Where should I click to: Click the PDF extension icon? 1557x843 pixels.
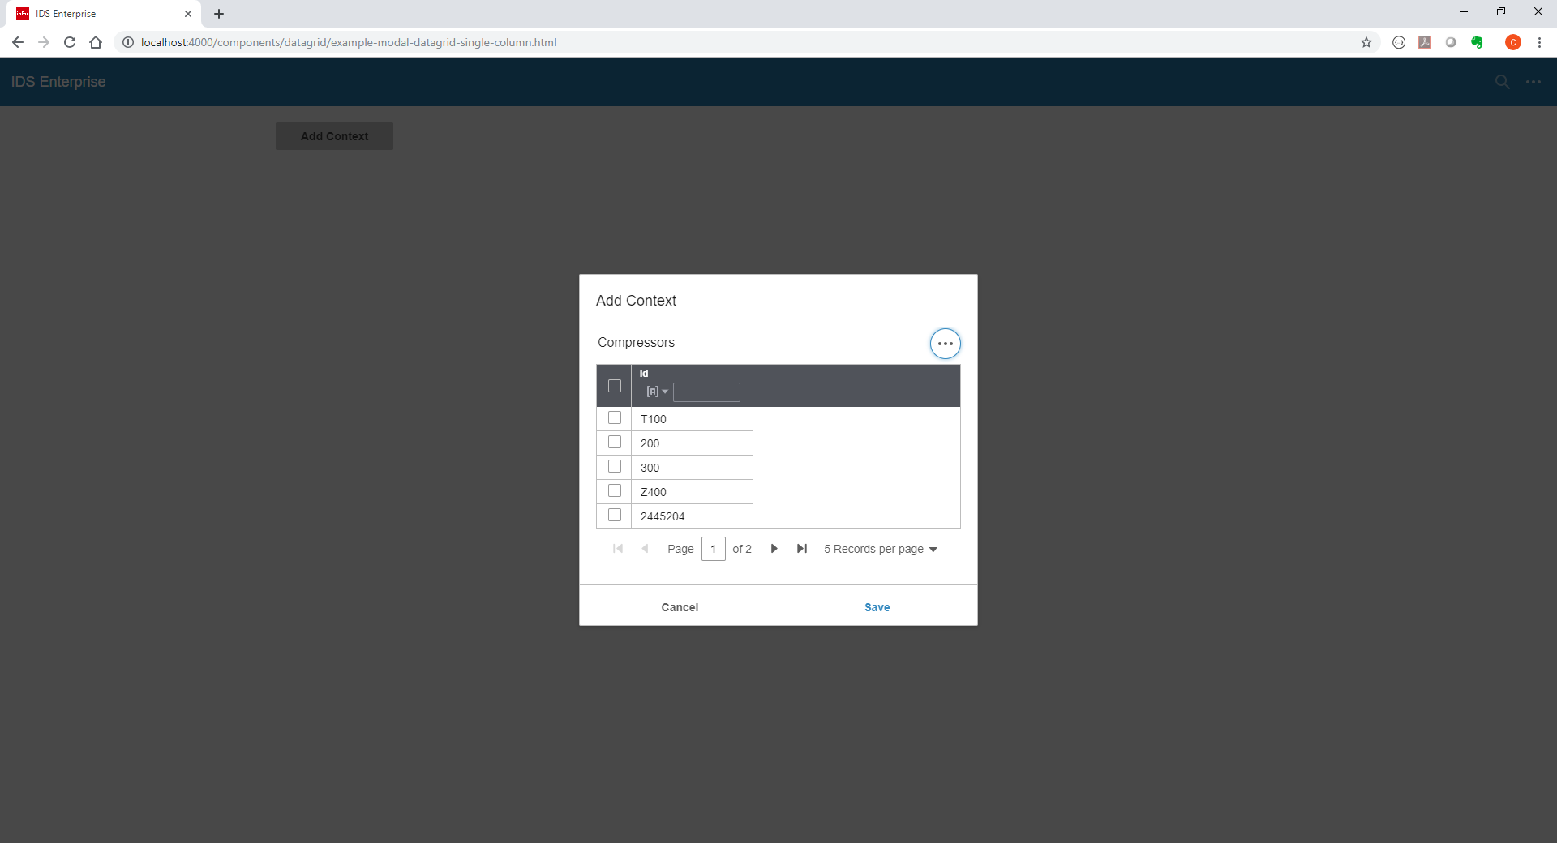tap(1425, 42)
